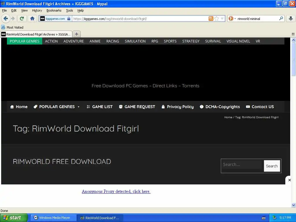Click the on-screen keyboard tray icon
The width and height of the screenshot is (296, 222).
point(264,218)
